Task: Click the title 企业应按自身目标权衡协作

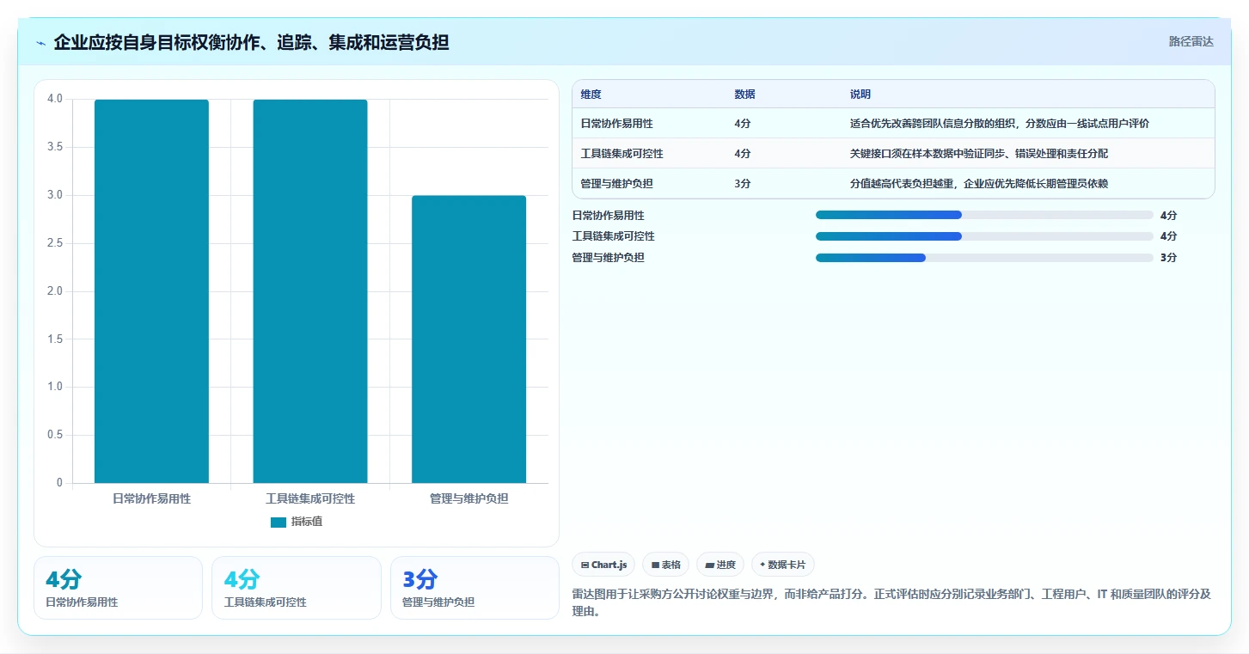Action: (x=251, y=42)
